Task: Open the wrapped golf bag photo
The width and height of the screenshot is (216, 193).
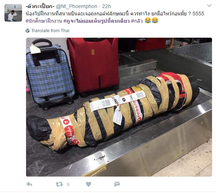Action: [x=119, y=107]
